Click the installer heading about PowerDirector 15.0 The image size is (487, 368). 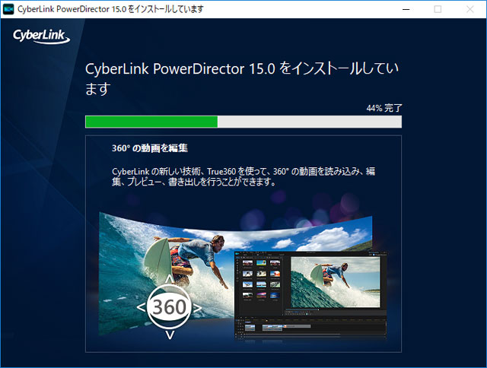(242, 78)
